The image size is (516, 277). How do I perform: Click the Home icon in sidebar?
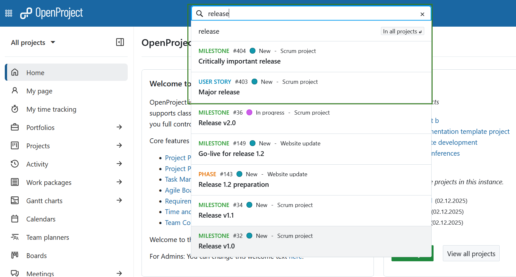[x=15, y=72]
